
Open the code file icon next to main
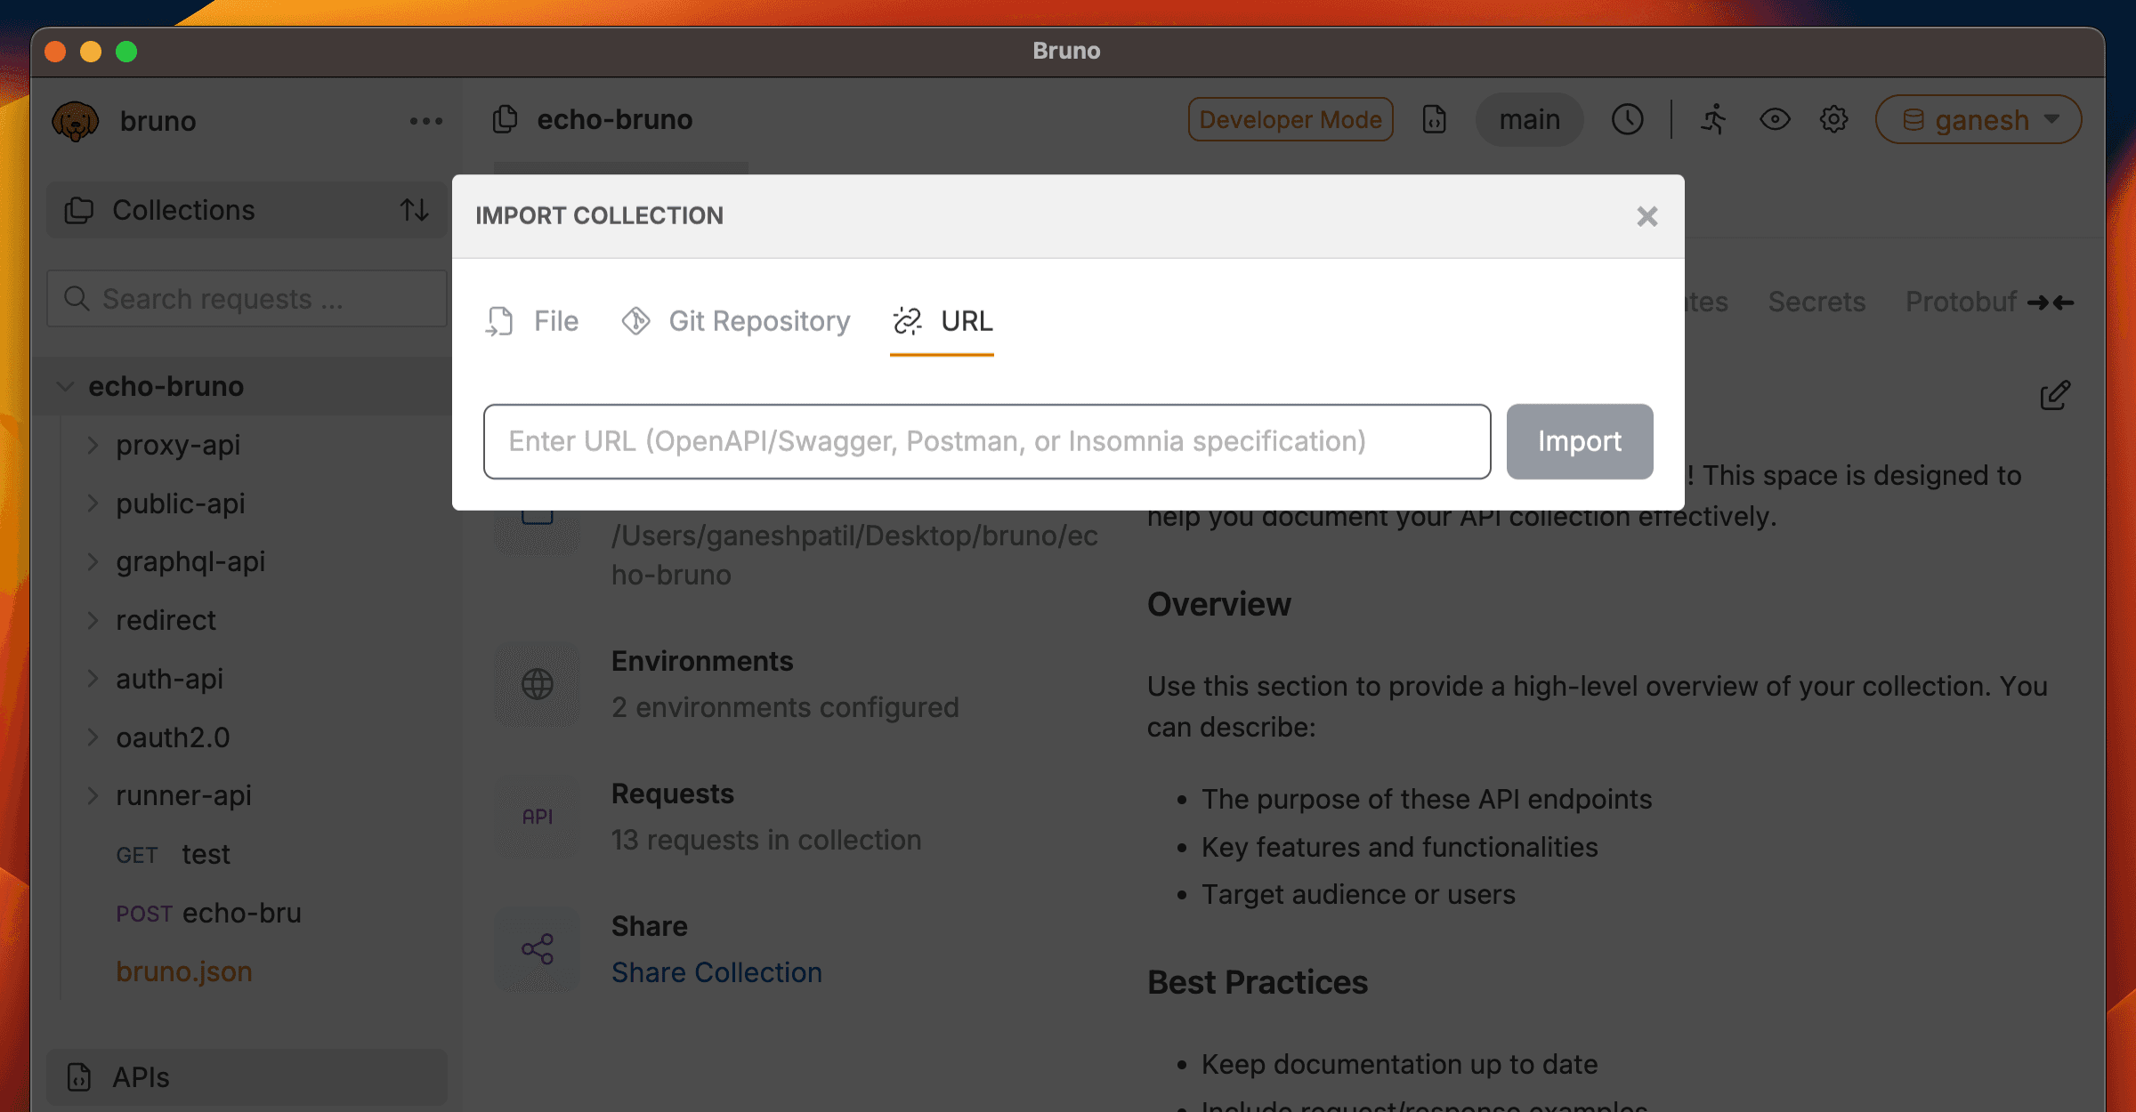pyautogui.click(x=1434, y=119)
